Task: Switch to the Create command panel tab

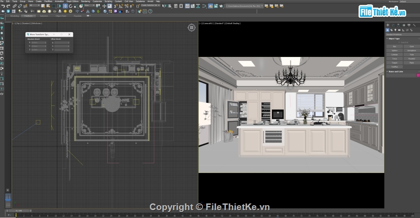Action: pos(388,25)
